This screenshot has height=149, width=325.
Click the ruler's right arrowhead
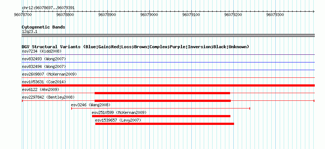314,11
